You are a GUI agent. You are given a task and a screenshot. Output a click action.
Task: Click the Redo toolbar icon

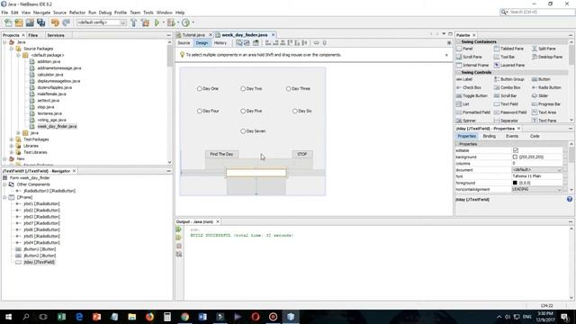click(x=66, y=22)
